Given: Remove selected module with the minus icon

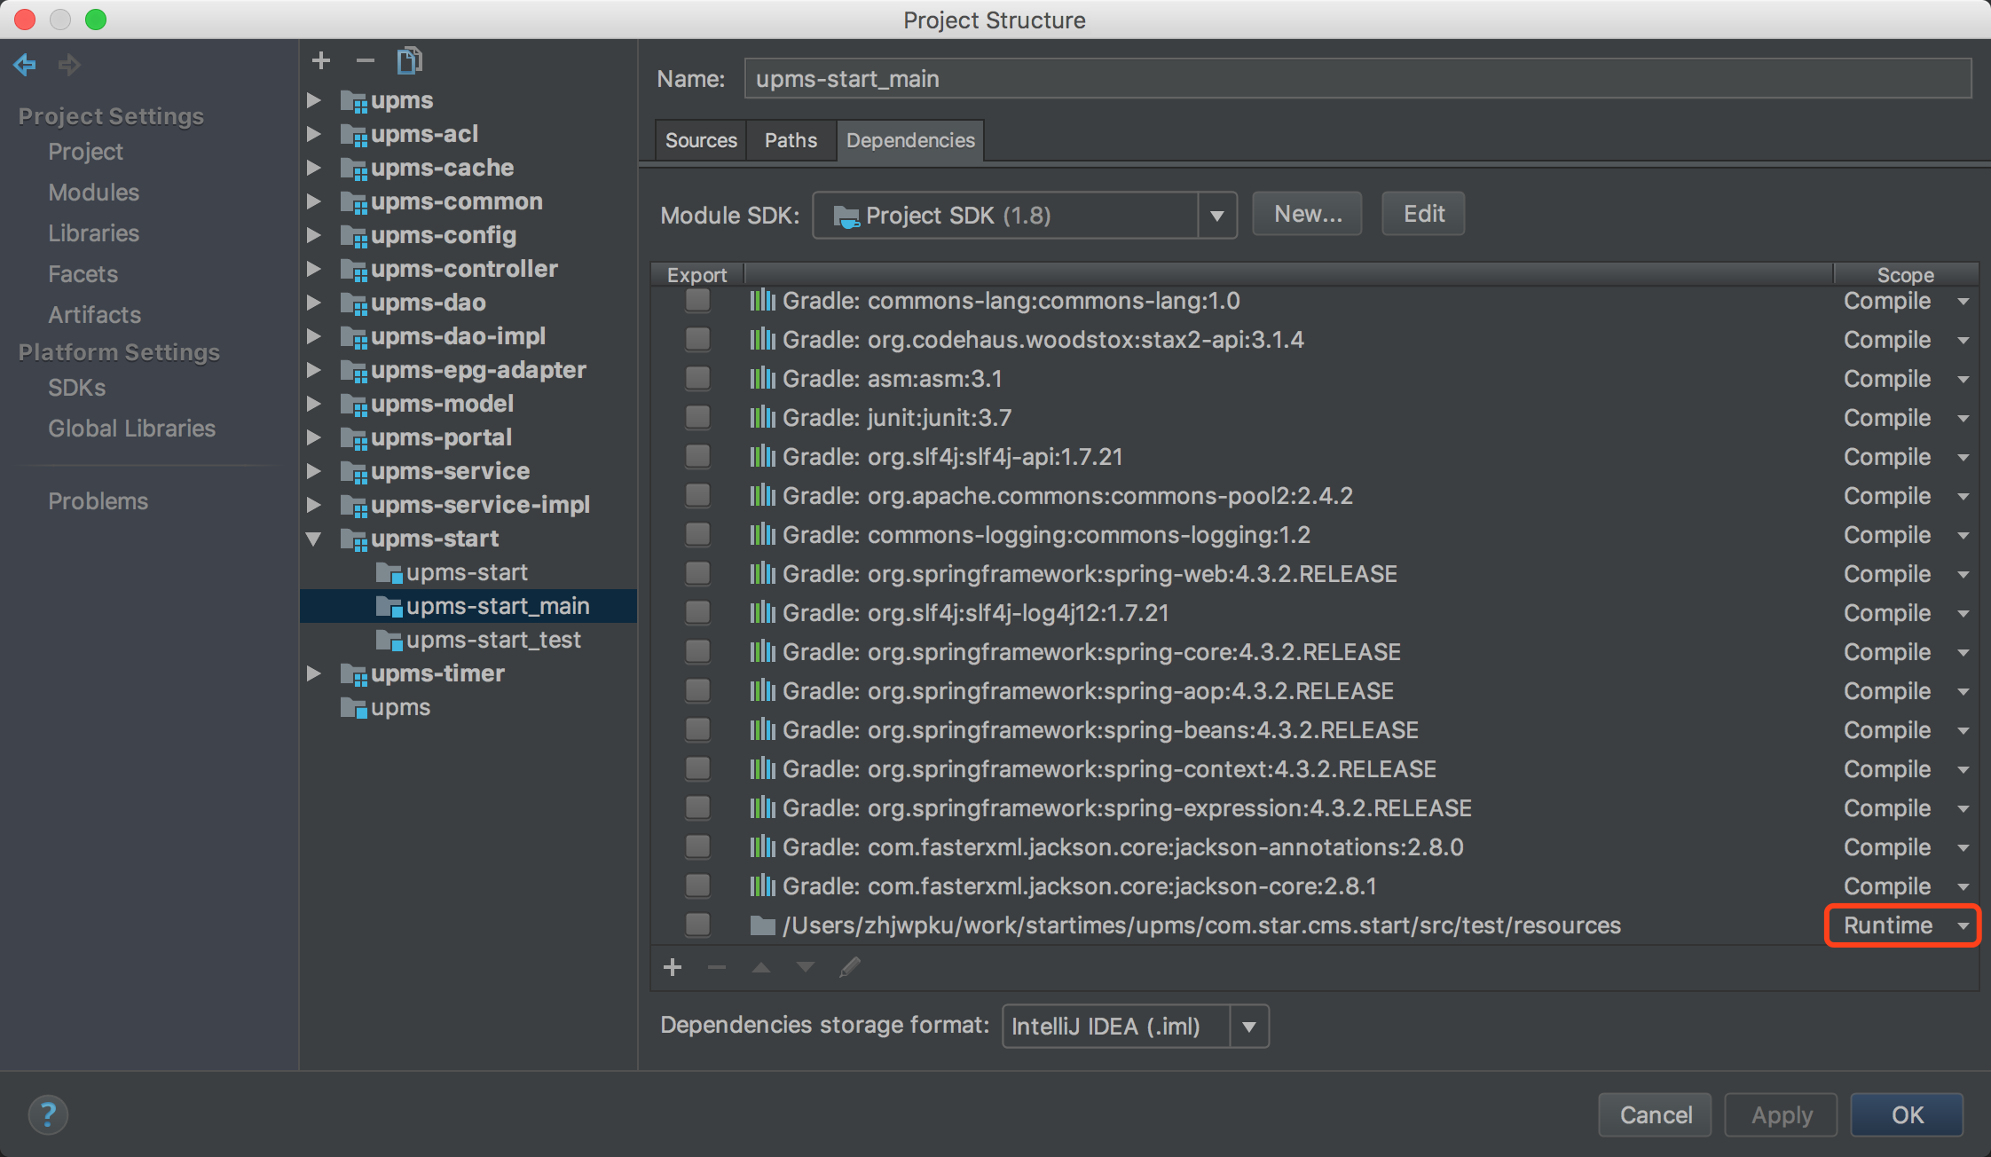Looking at the screenshot, I should tap(366, 60).
